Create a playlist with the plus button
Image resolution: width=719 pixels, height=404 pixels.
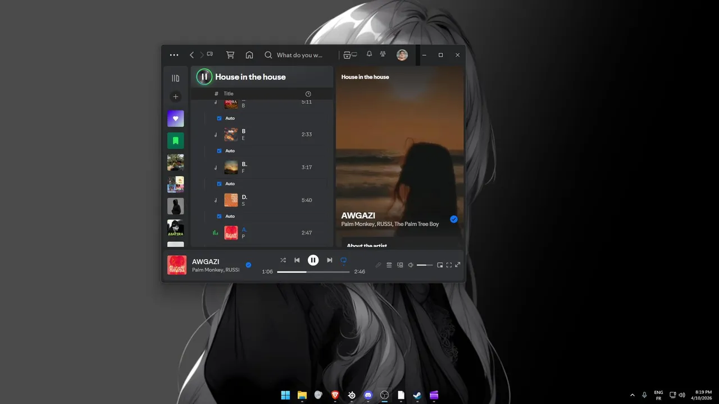(175, 97)
